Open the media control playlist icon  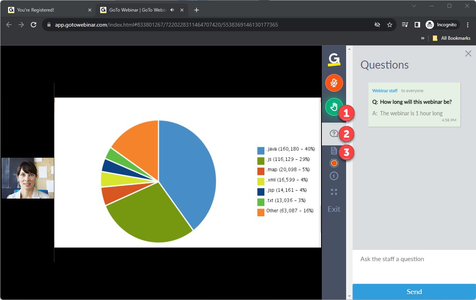405,25
